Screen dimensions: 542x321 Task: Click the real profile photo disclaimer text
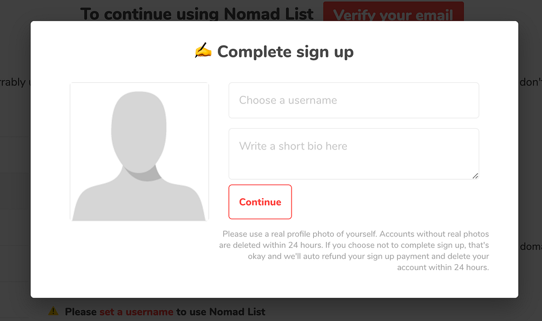pos(356,234)
